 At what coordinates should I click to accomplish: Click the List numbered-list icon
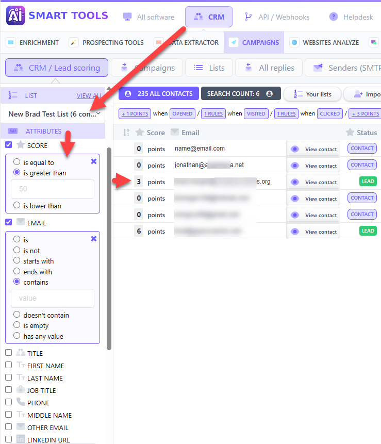[x=13, y=95]
